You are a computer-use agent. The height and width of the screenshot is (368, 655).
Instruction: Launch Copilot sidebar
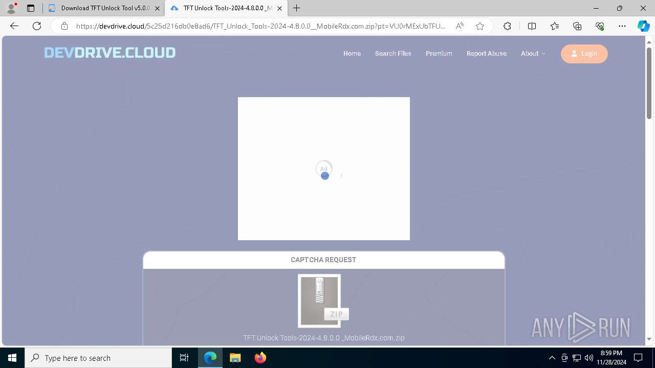[643, 26]
